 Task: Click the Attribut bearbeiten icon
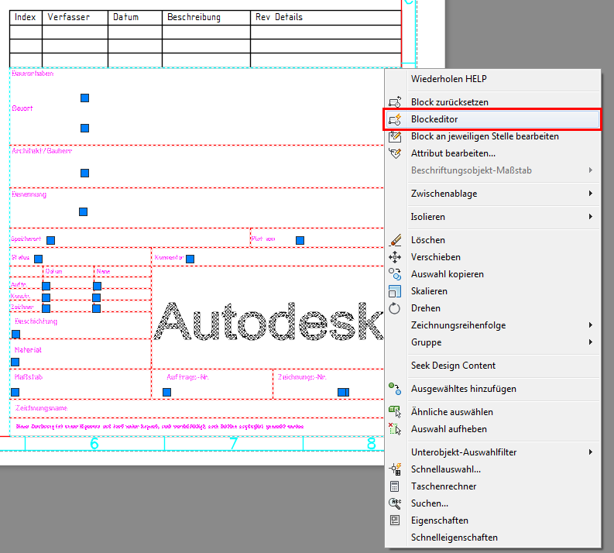(x=395, y=153)
